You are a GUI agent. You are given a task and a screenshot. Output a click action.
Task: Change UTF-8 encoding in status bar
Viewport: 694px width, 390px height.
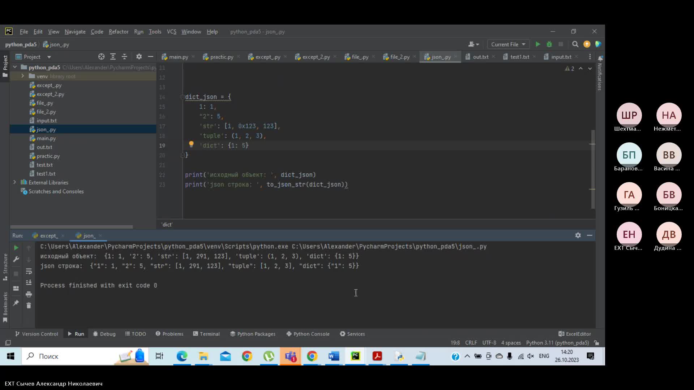tap(489, 343)
